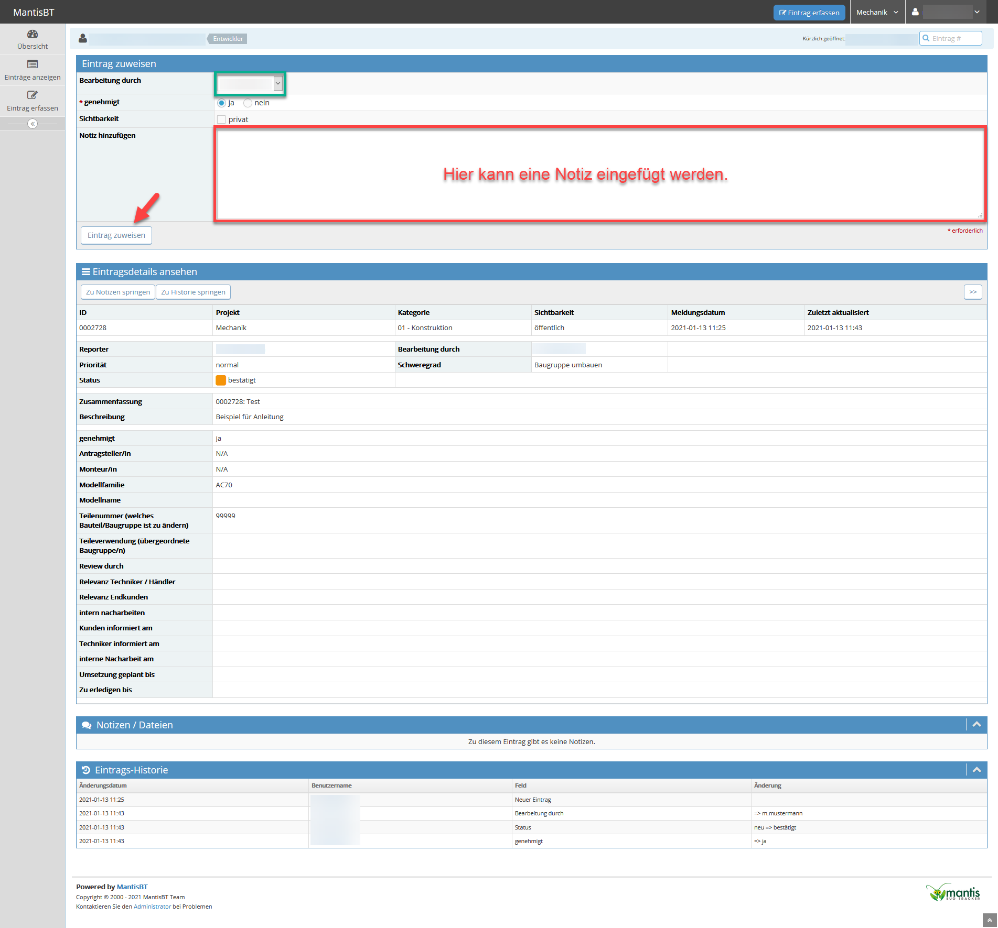Select the 'nein' radio button for genehmigt
This screenshot has height=928, width=998.
tap(248, 103)
